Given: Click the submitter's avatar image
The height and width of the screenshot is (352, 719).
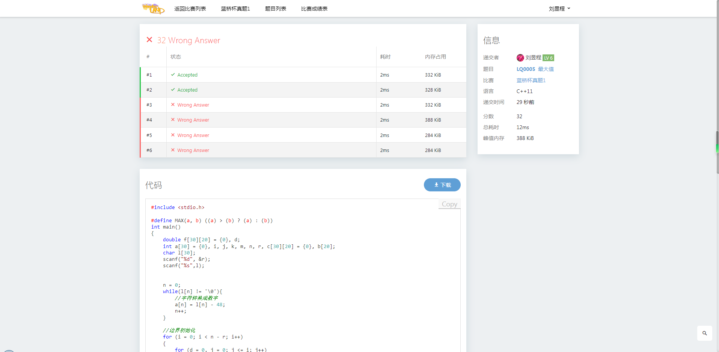Looking at the screenshot, I should click(x=520, y=58).
